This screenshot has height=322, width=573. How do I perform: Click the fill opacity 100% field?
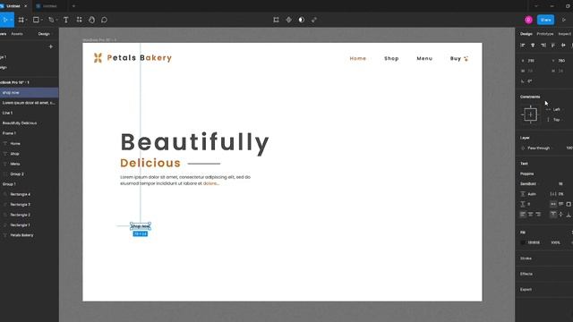click(555, 242)
